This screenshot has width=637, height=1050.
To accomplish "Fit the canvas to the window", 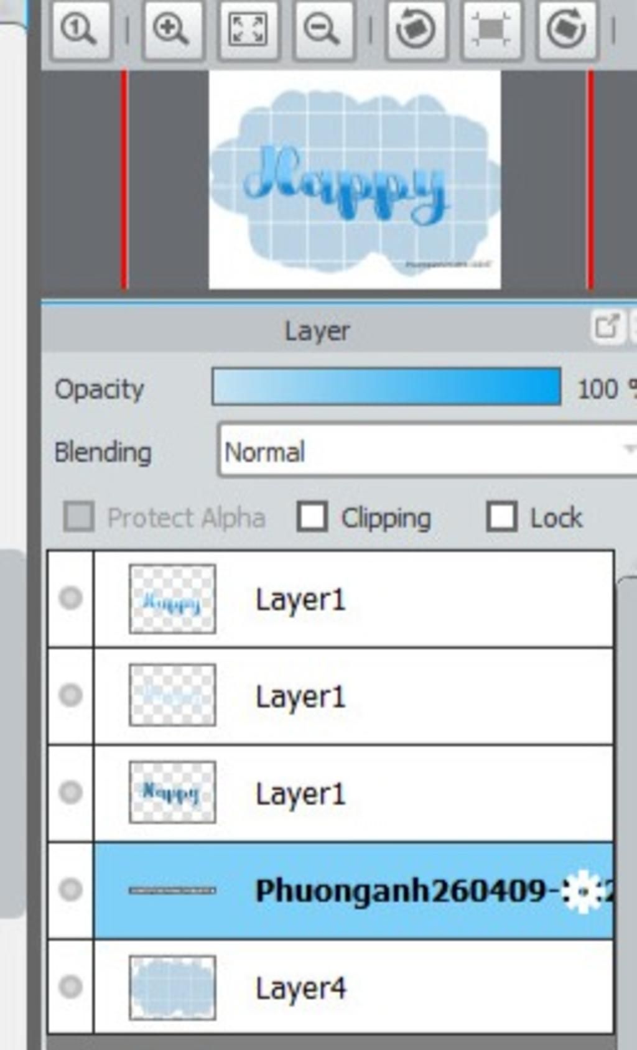I will pos(248,29).
